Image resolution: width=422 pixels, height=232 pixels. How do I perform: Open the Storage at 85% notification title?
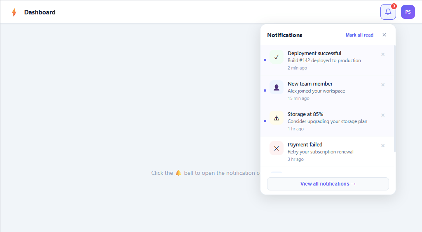(x=305, y=114)
